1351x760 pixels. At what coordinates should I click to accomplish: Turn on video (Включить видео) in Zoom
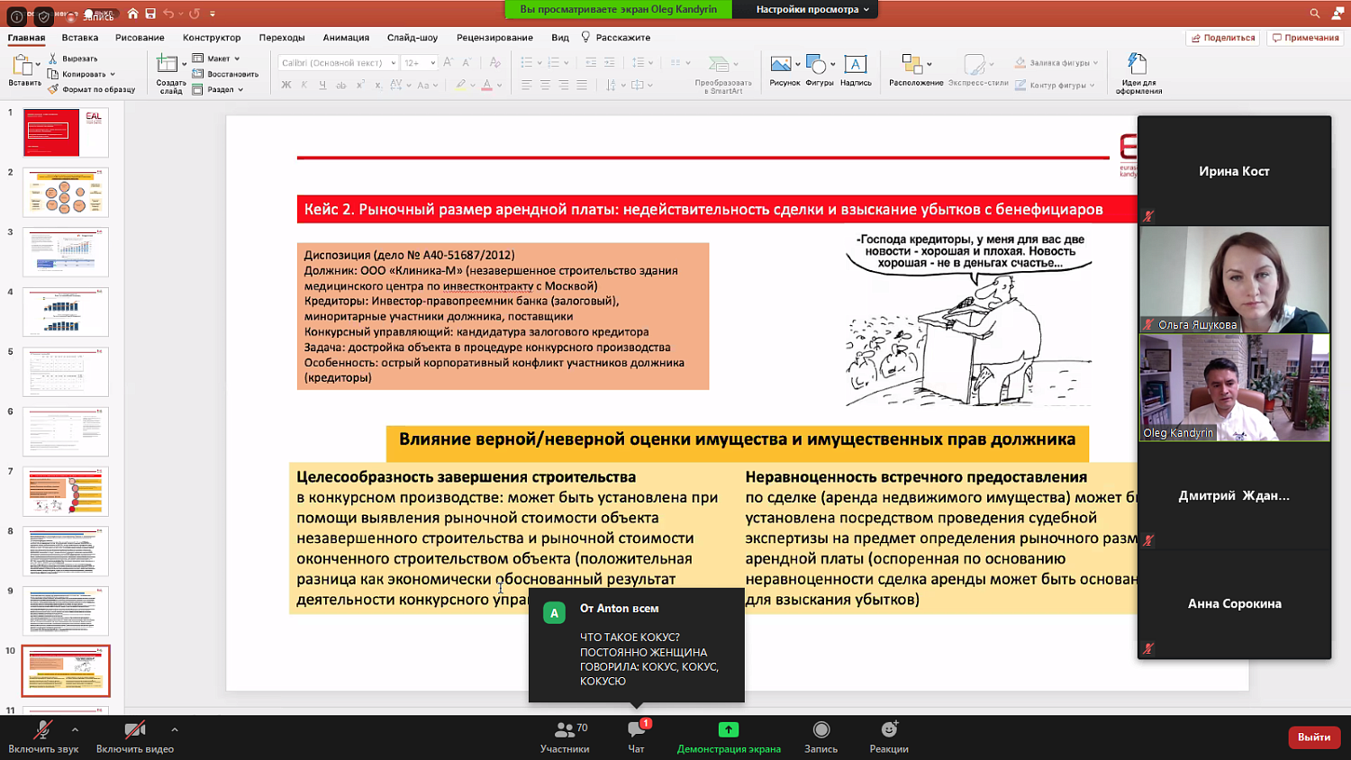tap(135, 737)
